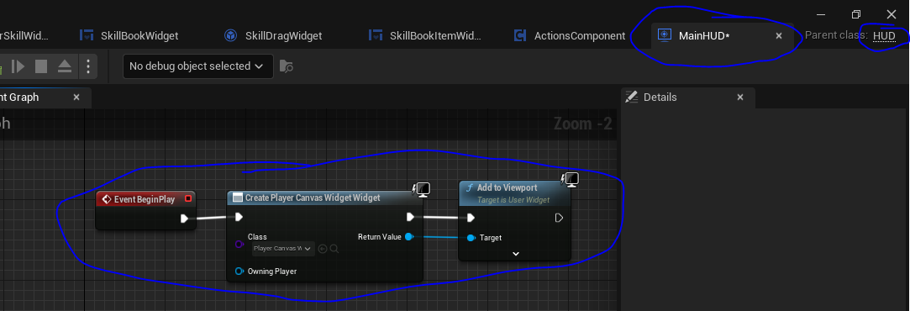Screen dimensions: 910x311
Task: Switch to the ActionsComponent tab
Action: [x=570, y=36]
